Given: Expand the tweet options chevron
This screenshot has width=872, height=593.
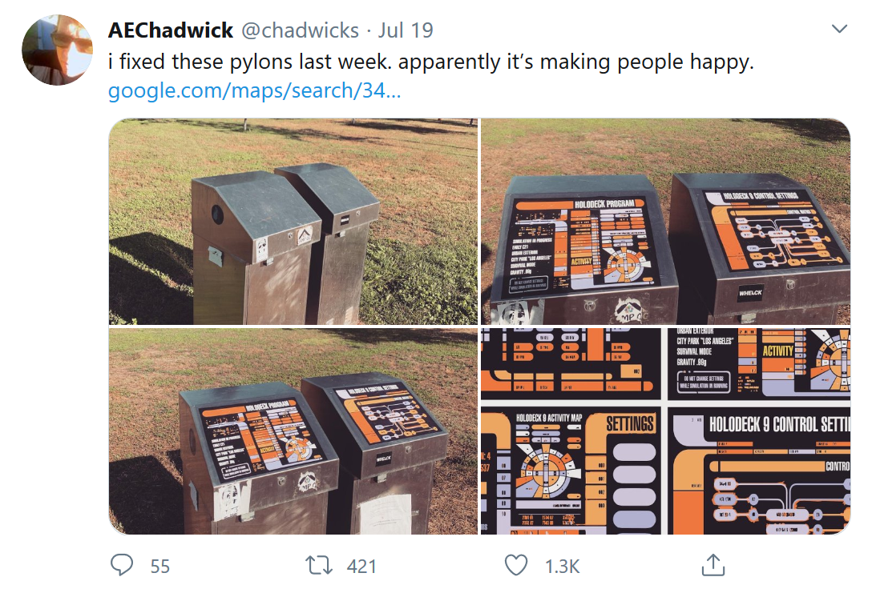Looking at the screenshot, I should 839,28.
